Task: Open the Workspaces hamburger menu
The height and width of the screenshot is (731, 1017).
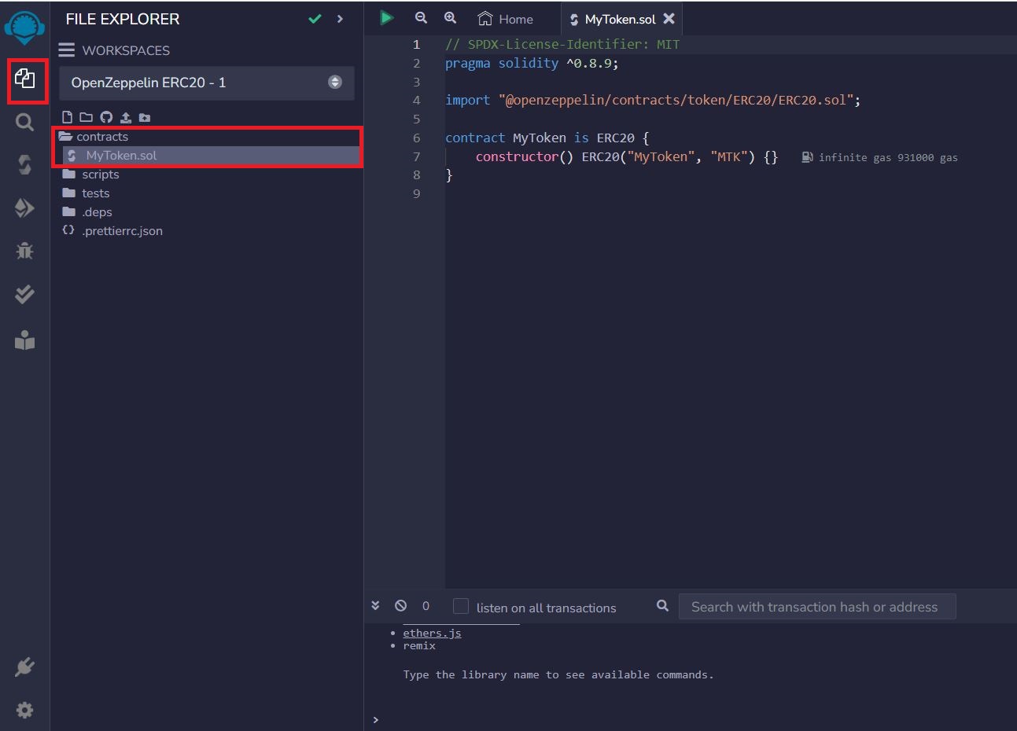Action: click(x=67, y=50)
